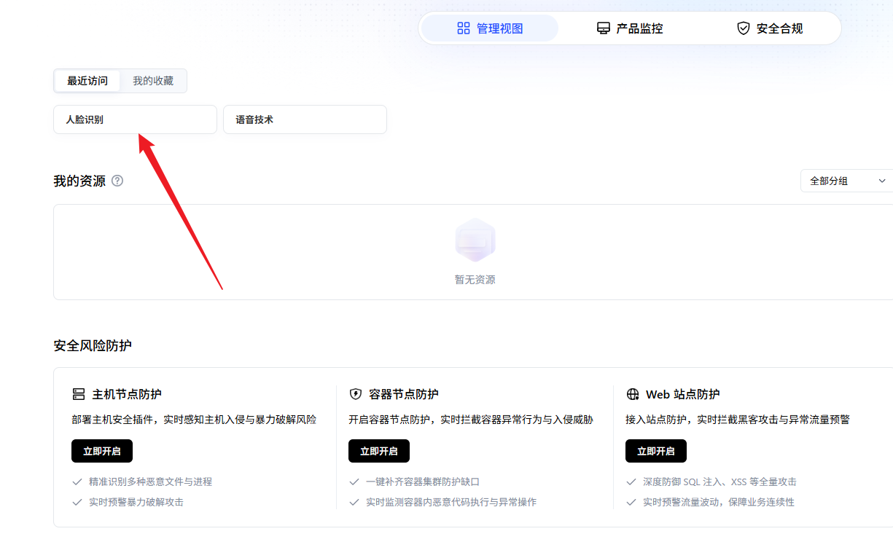Click the description 部署主机安全插件，实时感知主机入侵与暴力破解风险

(x=194, y=420)
